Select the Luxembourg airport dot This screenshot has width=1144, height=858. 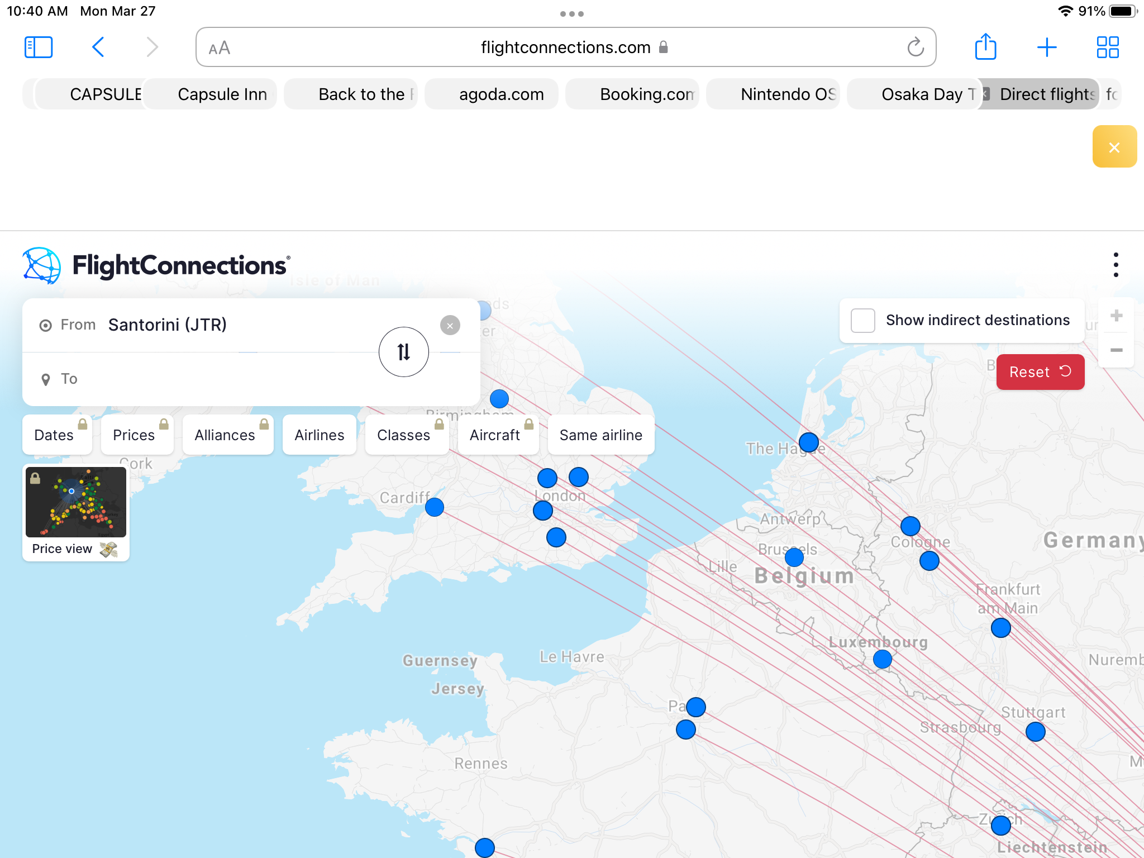pos(883,659)
